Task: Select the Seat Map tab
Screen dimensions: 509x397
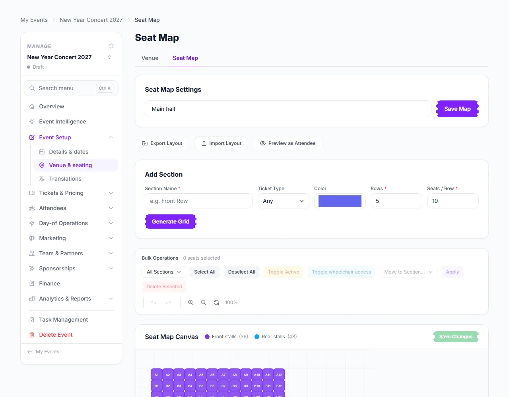Action: (185, 58)
